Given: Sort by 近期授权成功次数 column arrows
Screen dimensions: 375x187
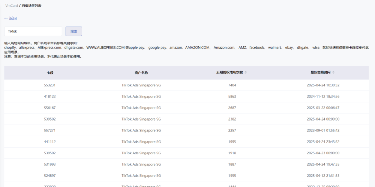Looking at the screenshot, I should point(246,72).
